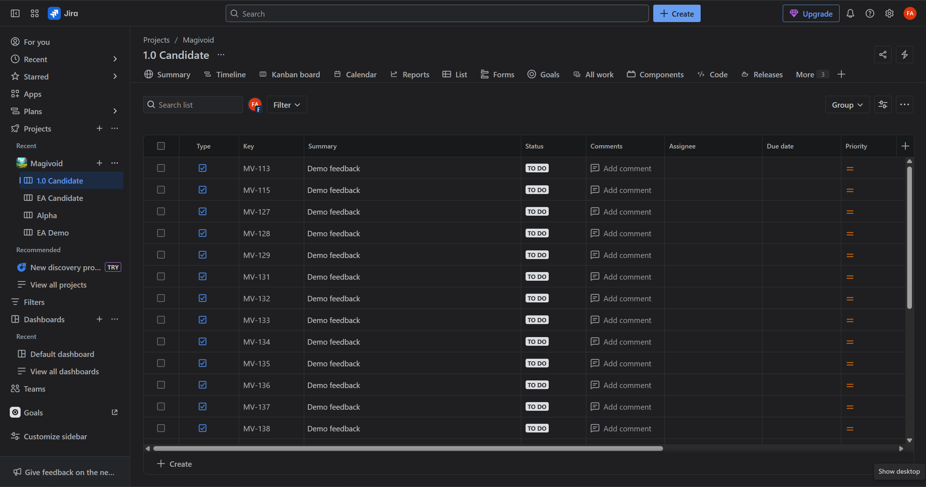Open the app switcher grid icon
Viewport: 926px width, 487px height.
[x=35, y=13]
